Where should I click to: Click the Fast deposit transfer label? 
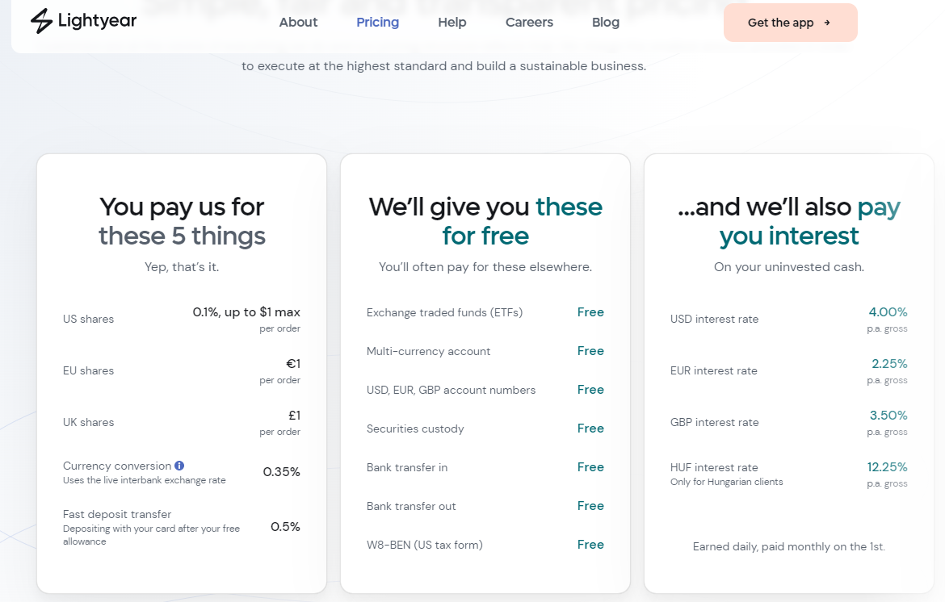click(x=117, y=514)
